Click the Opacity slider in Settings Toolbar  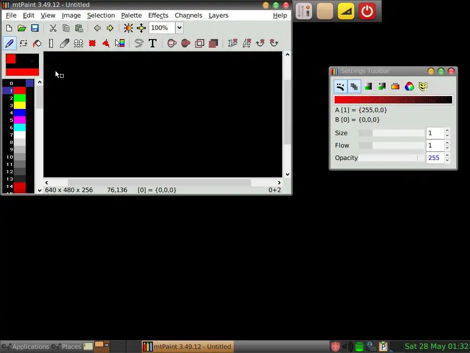[392, 158]
